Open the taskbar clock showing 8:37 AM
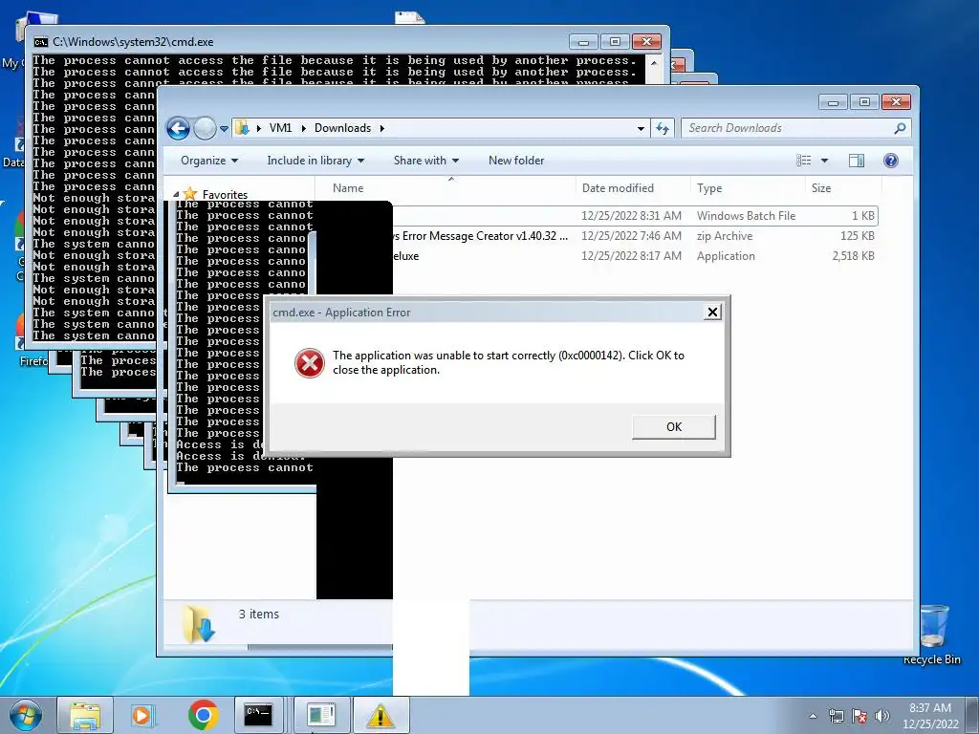The image size is (979, 734). pos(930,716)
